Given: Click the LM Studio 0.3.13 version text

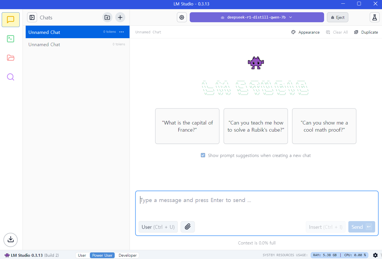Looking at the screenshot, I should pos(27,255).
